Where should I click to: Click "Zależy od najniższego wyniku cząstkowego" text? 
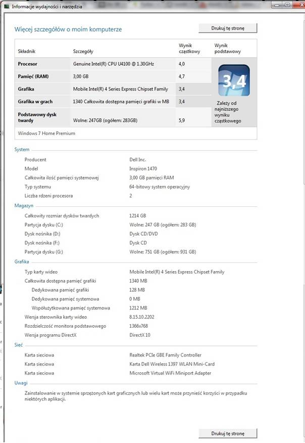click(x=227, y=112)
